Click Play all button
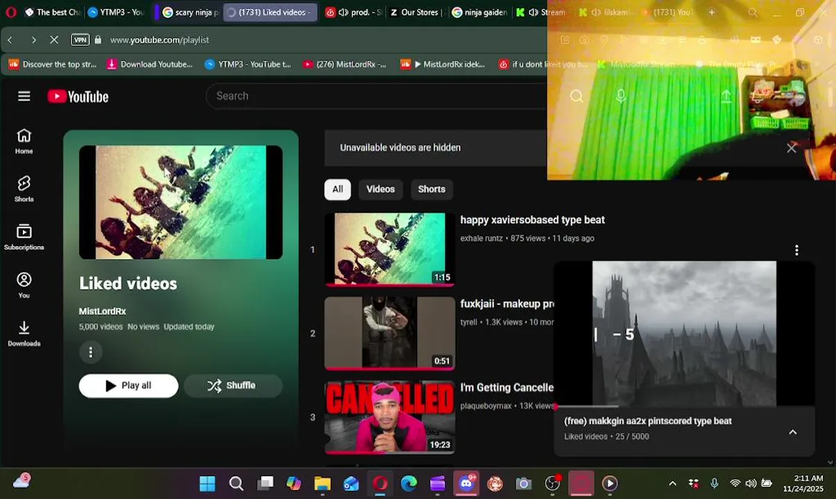This screenshot has height=499, width=836. tap(128, 385)
